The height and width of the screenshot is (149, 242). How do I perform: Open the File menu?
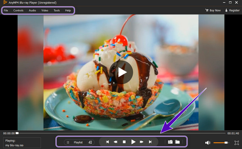click(6, 10)
